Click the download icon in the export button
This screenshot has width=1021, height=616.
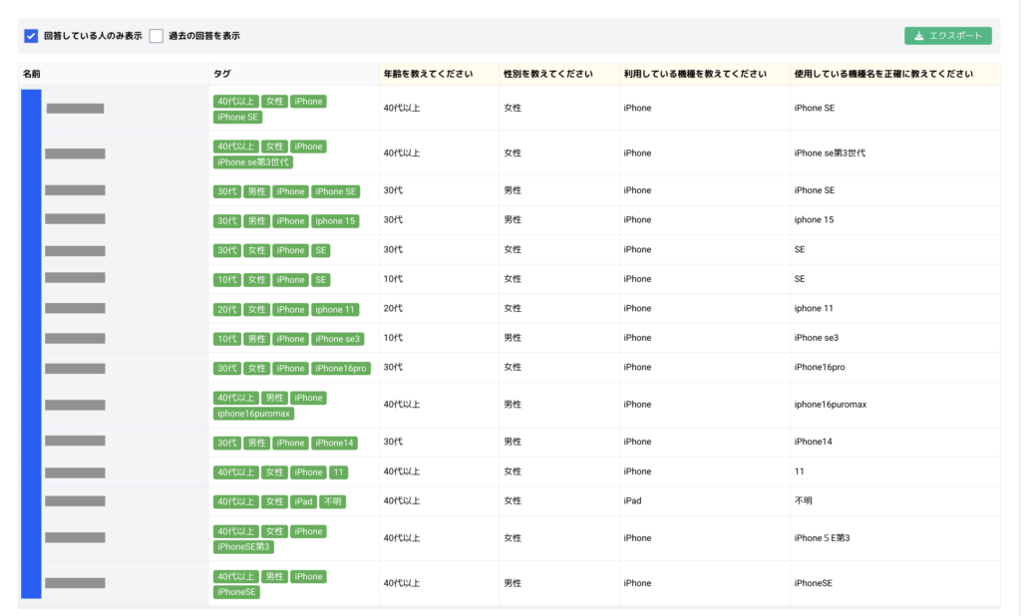pyautogui.click(x=918, y=36)
